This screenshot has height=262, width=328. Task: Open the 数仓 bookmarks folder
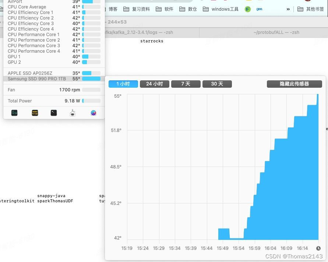188,9
